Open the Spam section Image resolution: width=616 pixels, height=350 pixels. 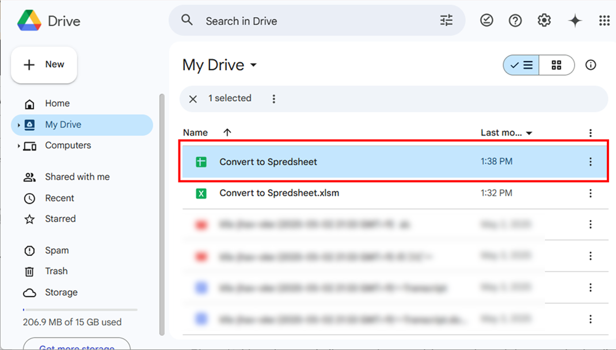click(x=56, y=251)
